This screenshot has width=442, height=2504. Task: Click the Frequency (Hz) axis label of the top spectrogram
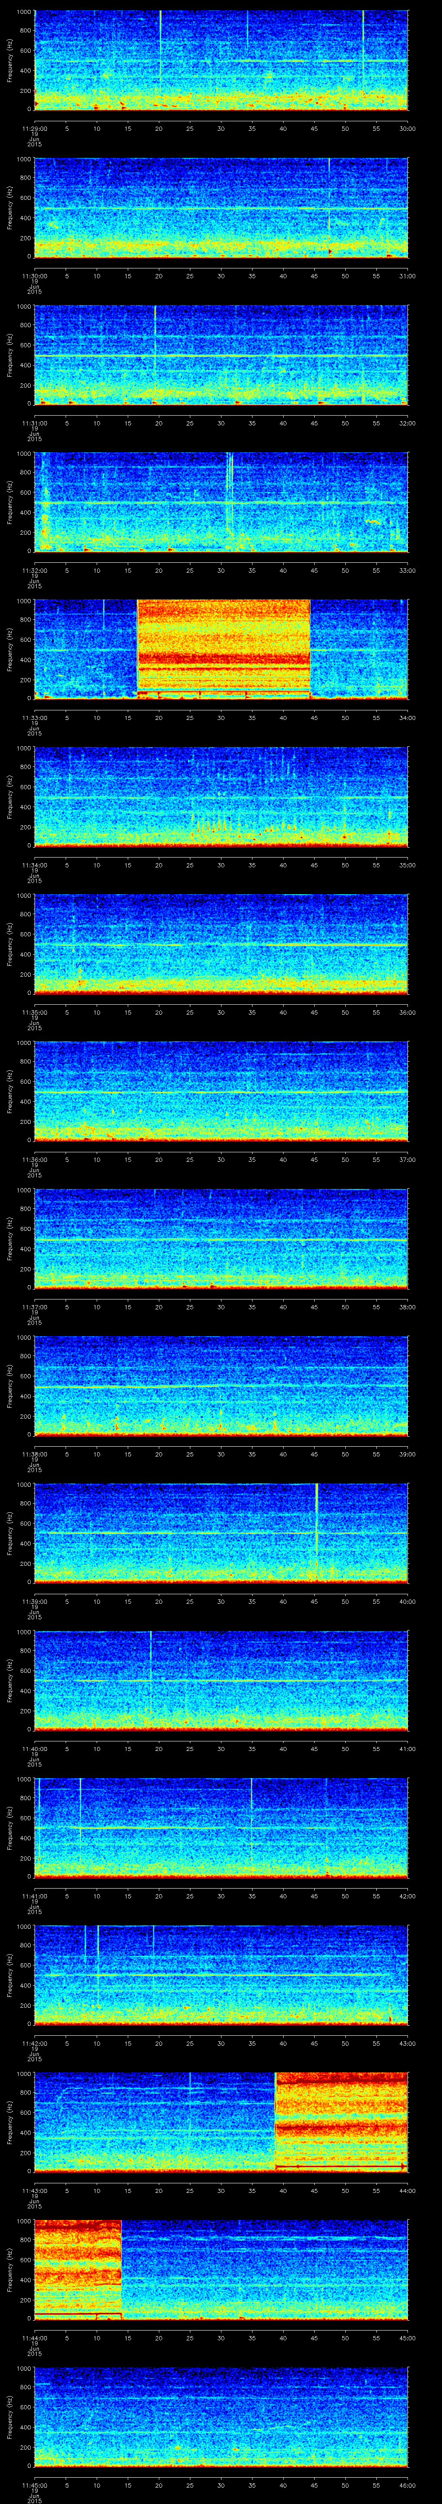tap(10, 60)
